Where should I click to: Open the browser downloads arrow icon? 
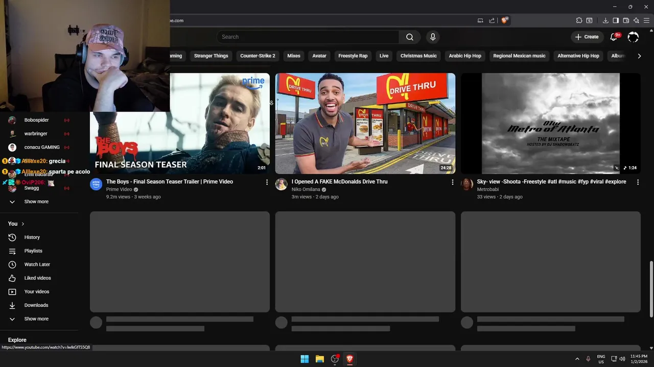click(x=605, y=20)
